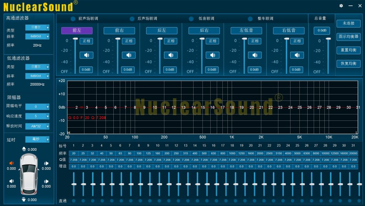Click the 重置均衡 reset EQ button

point(349,50)
